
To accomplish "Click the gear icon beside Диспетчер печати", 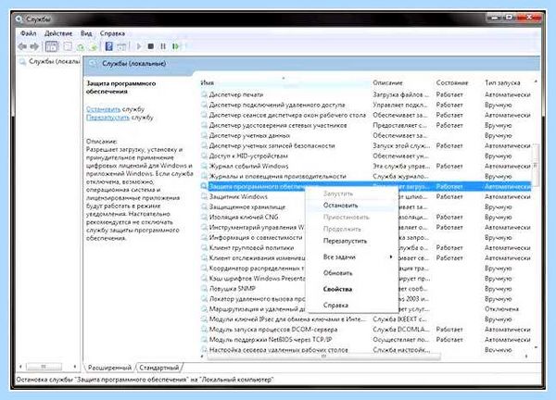I will (204, 94).
